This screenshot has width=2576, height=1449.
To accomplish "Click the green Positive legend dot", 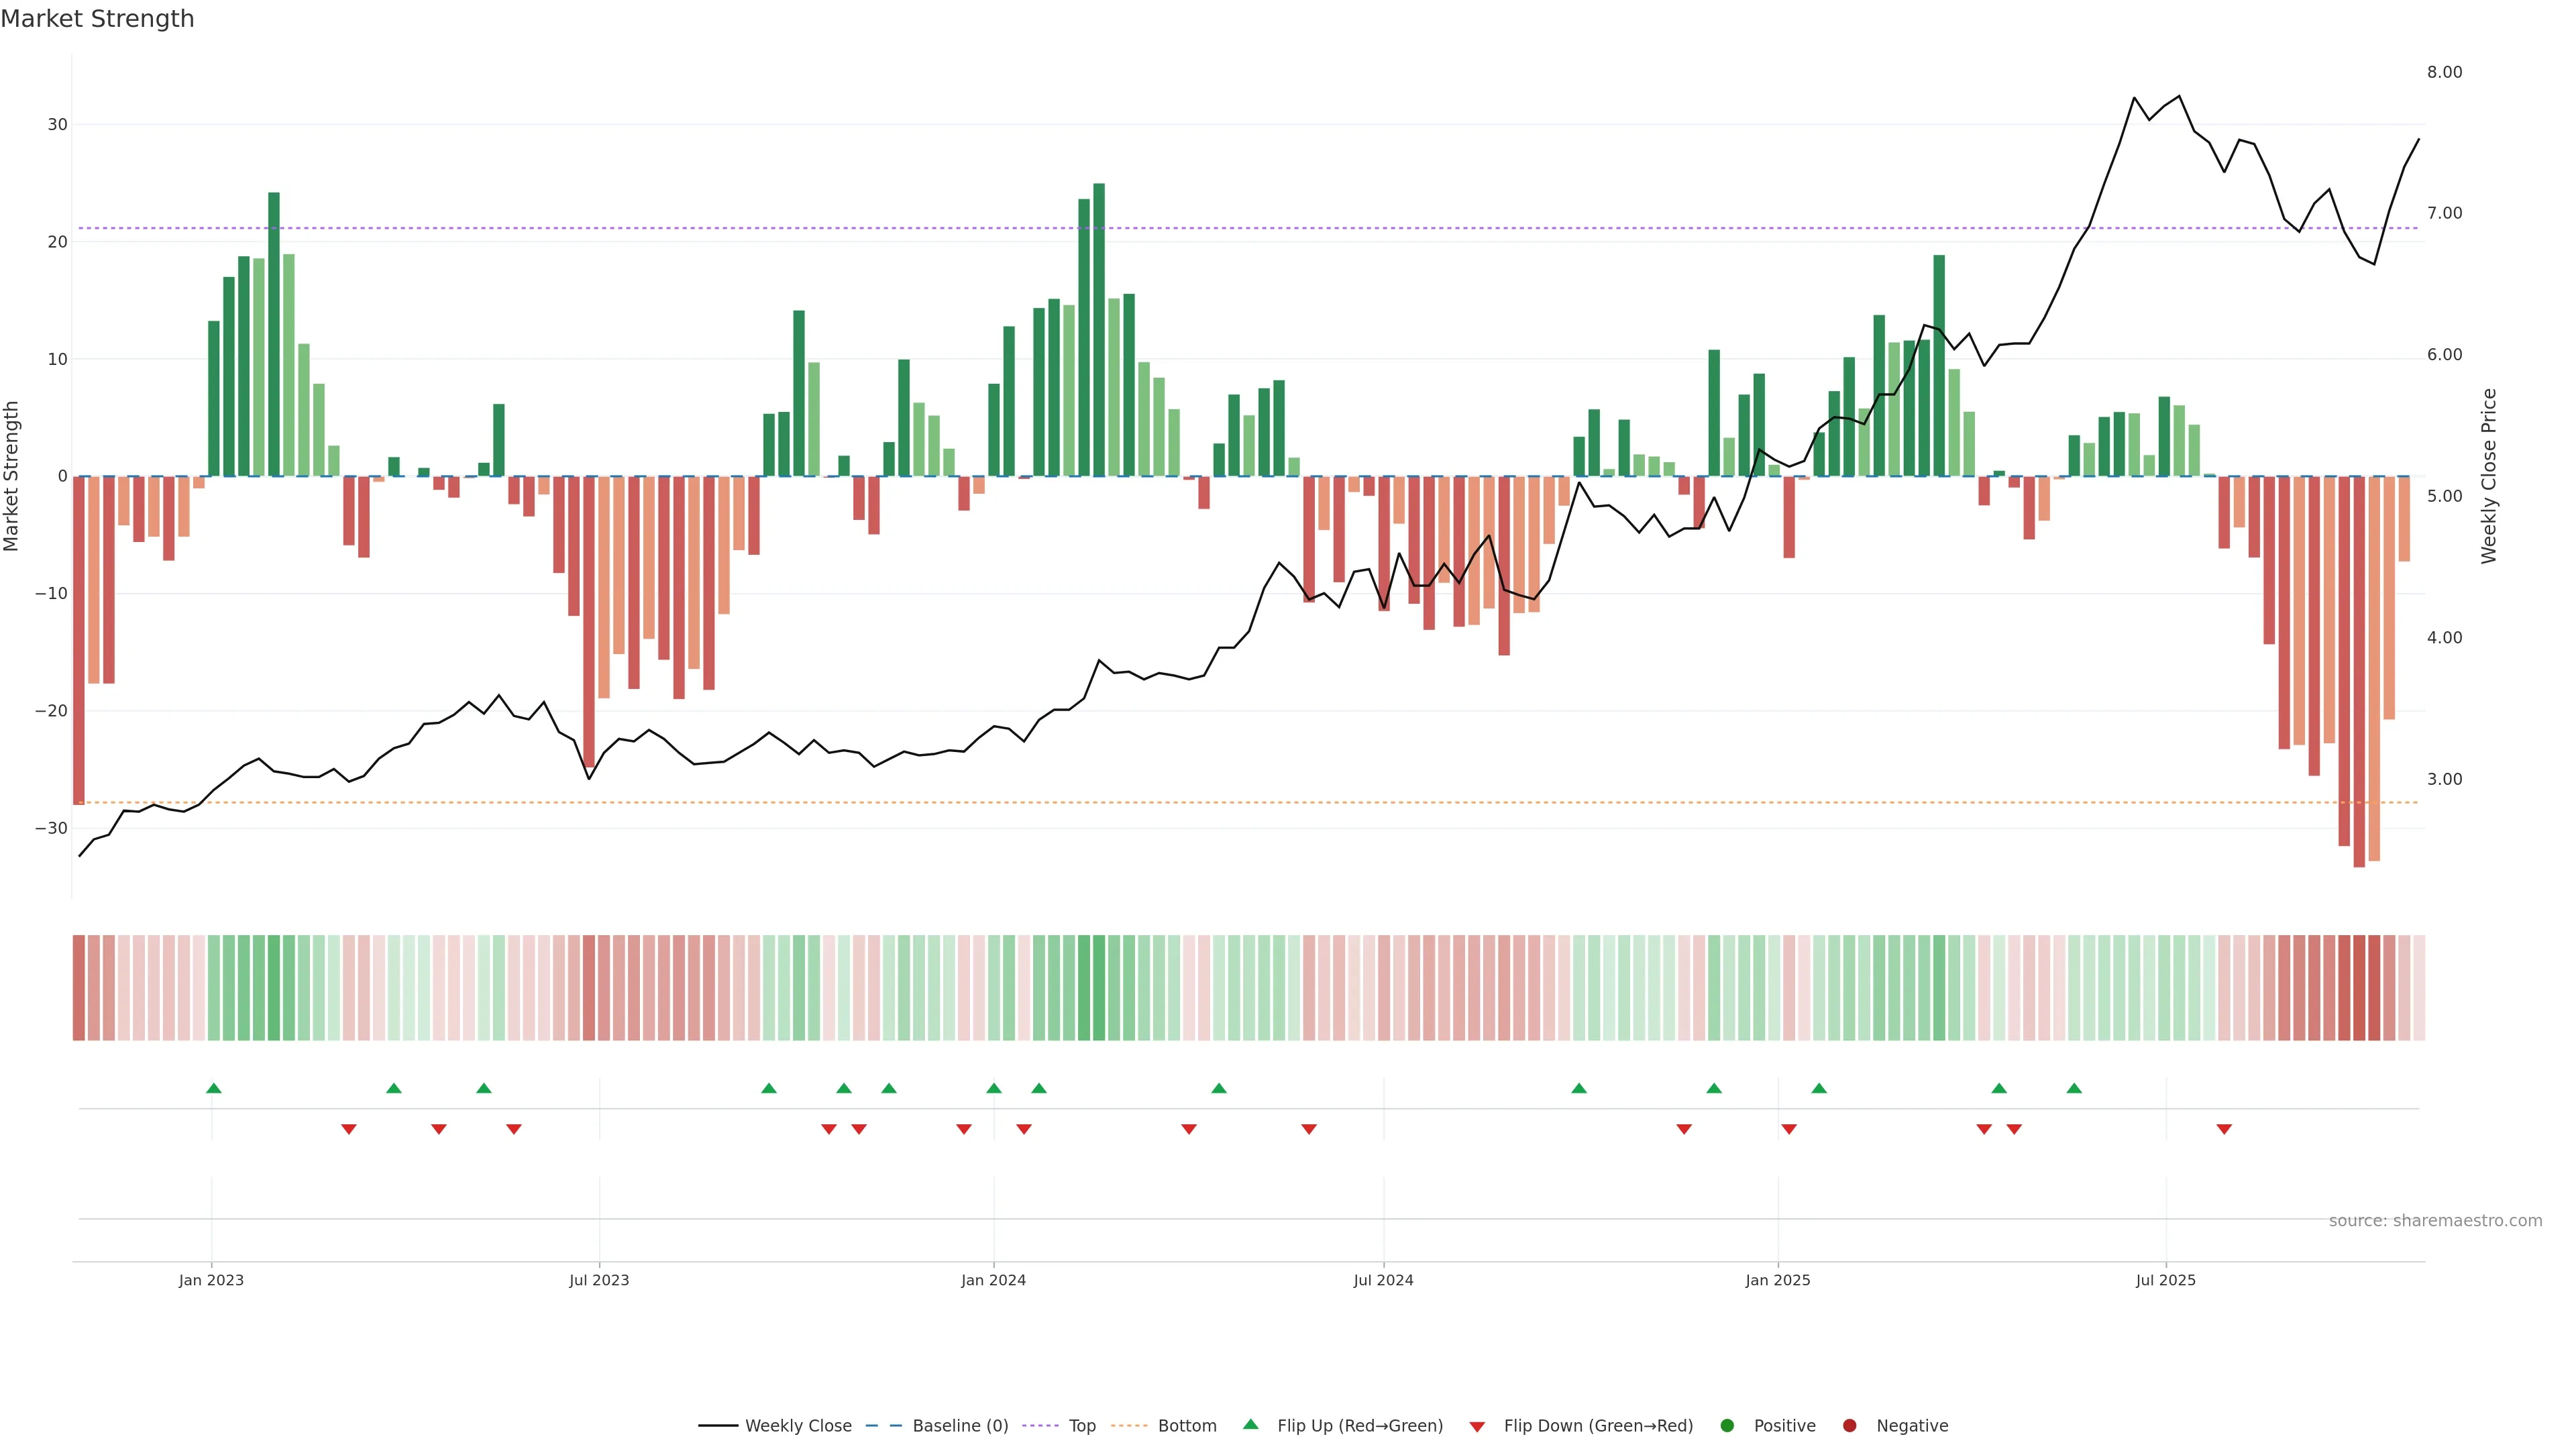I will pyautogui.click(x=1727, y=1426).
